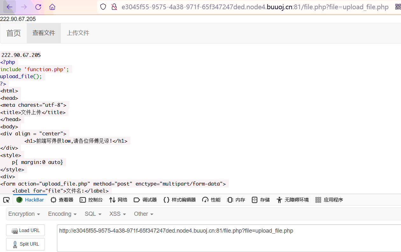
Task: Open the XSS dropdown menu
Action: point(117,214)
